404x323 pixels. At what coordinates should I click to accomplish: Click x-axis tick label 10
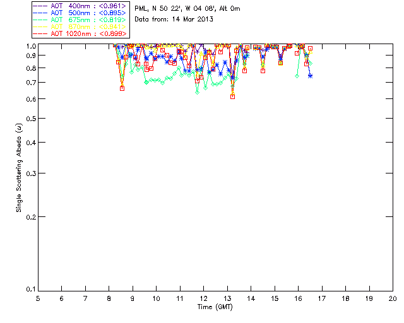pyautogui.click(x=156, y=298)
